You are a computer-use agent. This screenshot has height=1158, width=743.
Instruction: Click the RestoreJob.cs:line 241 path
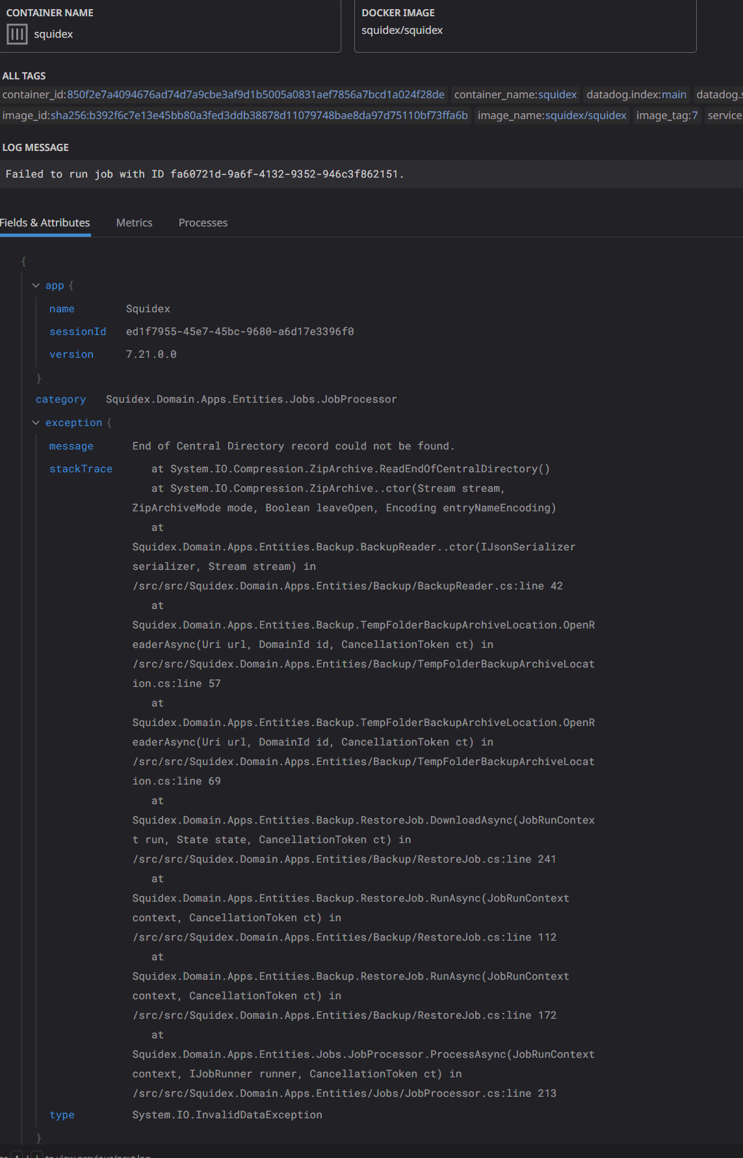tap(345, 859)
